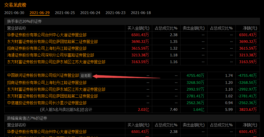Click the net amount -3268.50万 cell
The image size is (264, 137).
point(247,83)
